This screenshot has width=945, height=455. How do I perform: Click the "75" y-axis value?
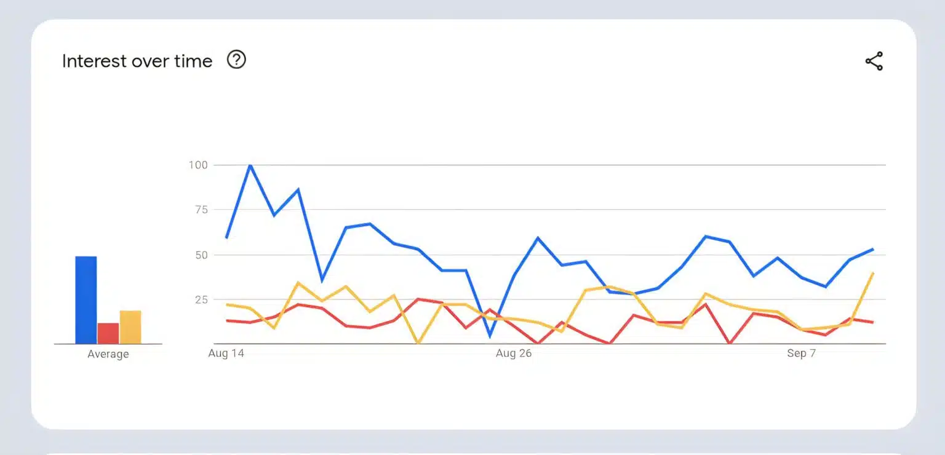201,210
